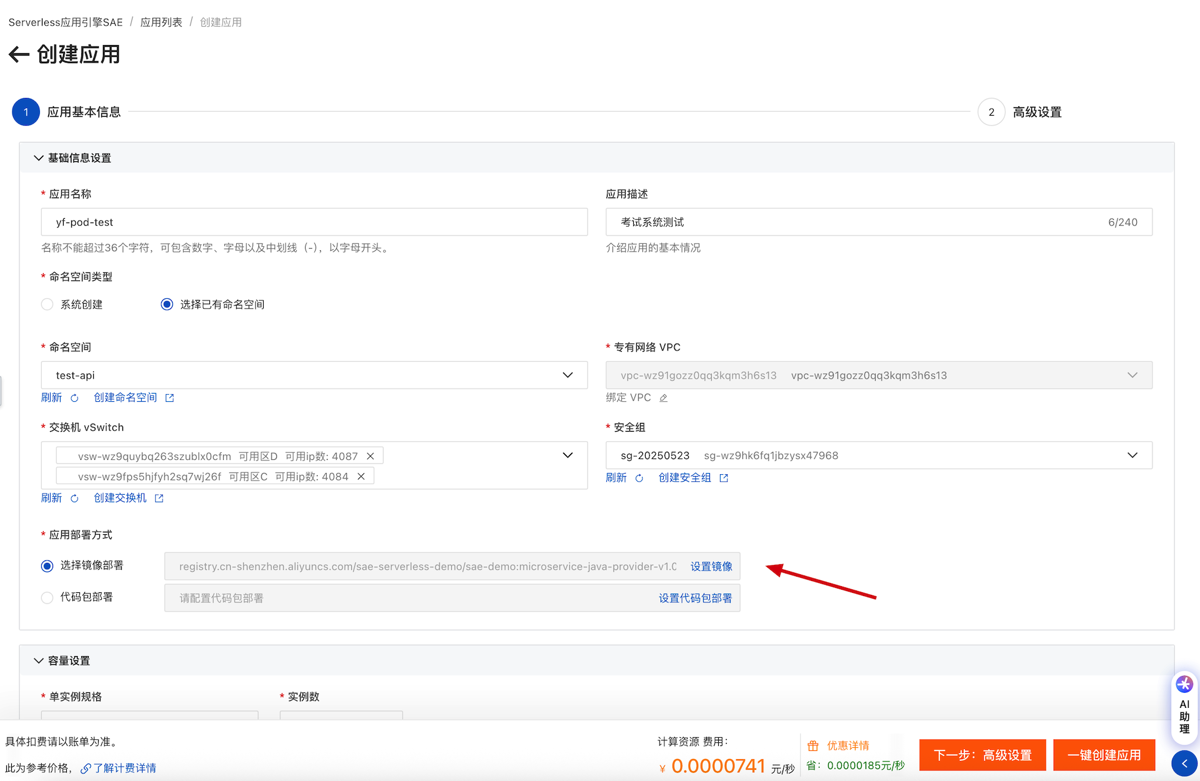
Task: Open the 命名空间 test-api dropdown
Action: click(x=314, y=375)
